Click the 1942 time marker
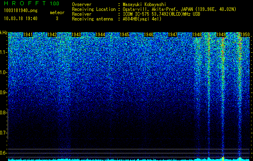253x161 pixels. click(x=52, y=35)
